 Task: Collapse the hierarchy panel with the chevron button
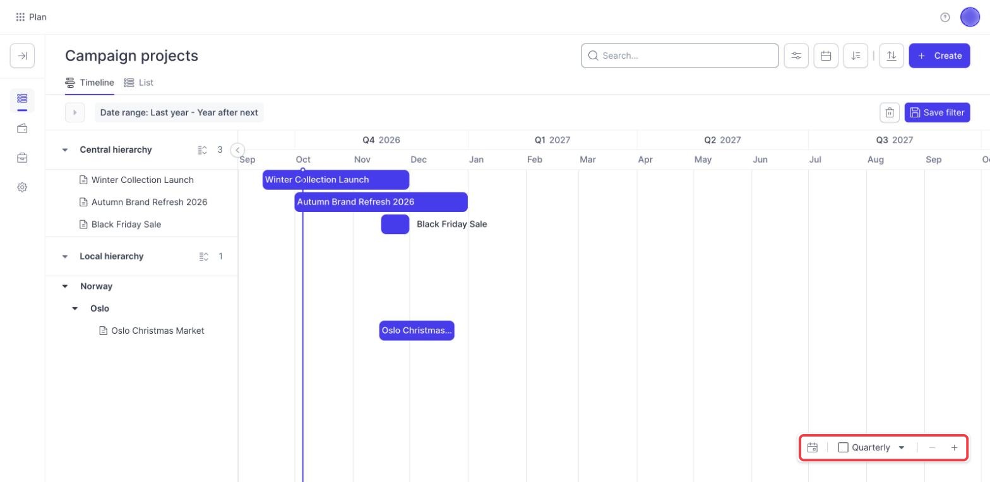[x=237, y=150]
